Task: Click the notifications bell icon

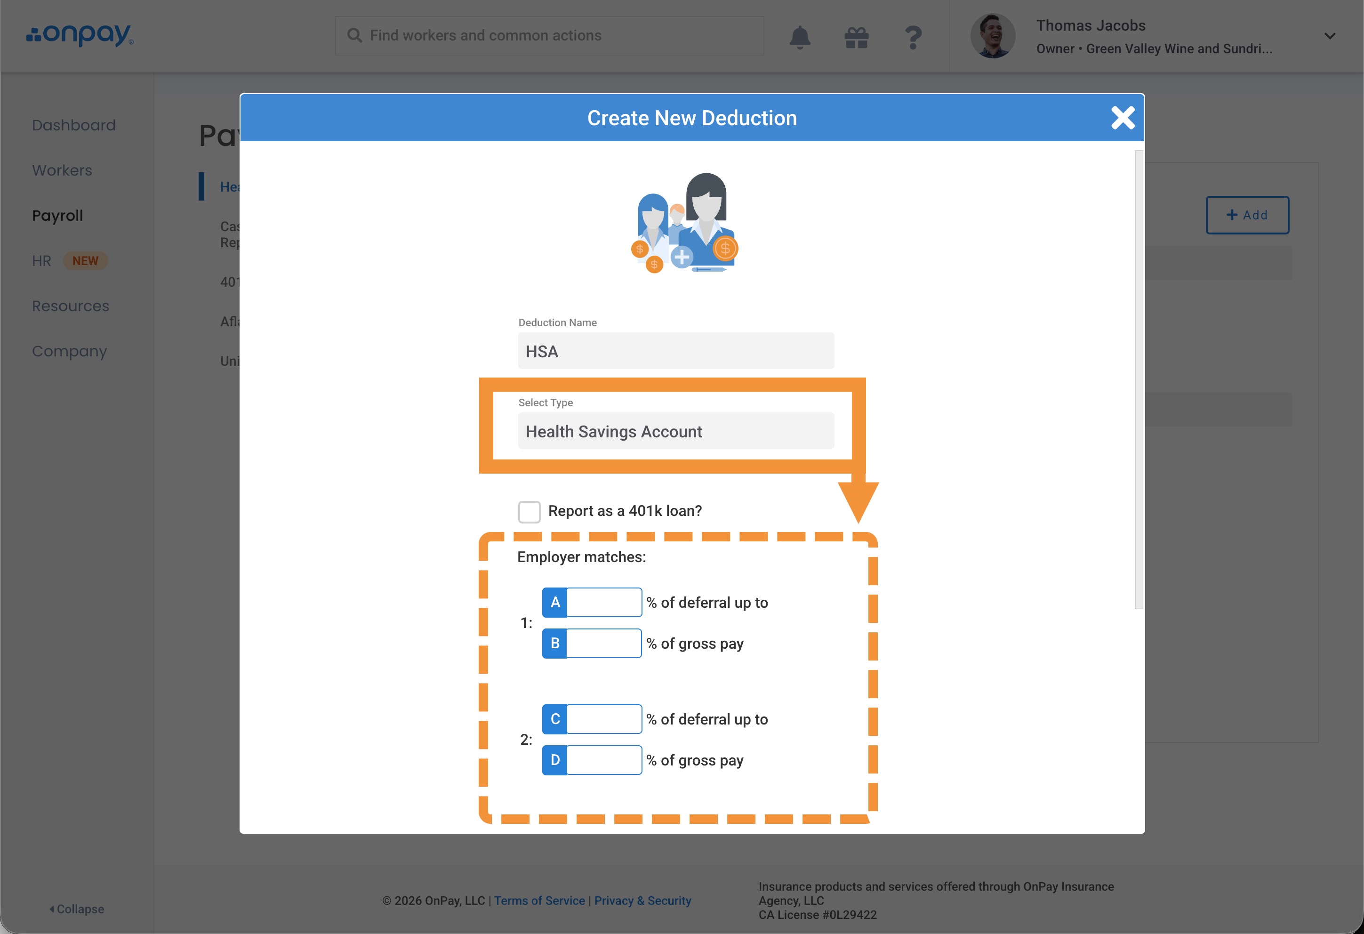Action: point(799,37)
